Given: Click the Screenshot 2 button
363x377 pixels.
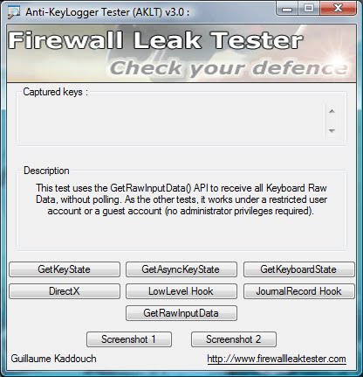Looking at the screenshot, I should [x=234, y=339].
